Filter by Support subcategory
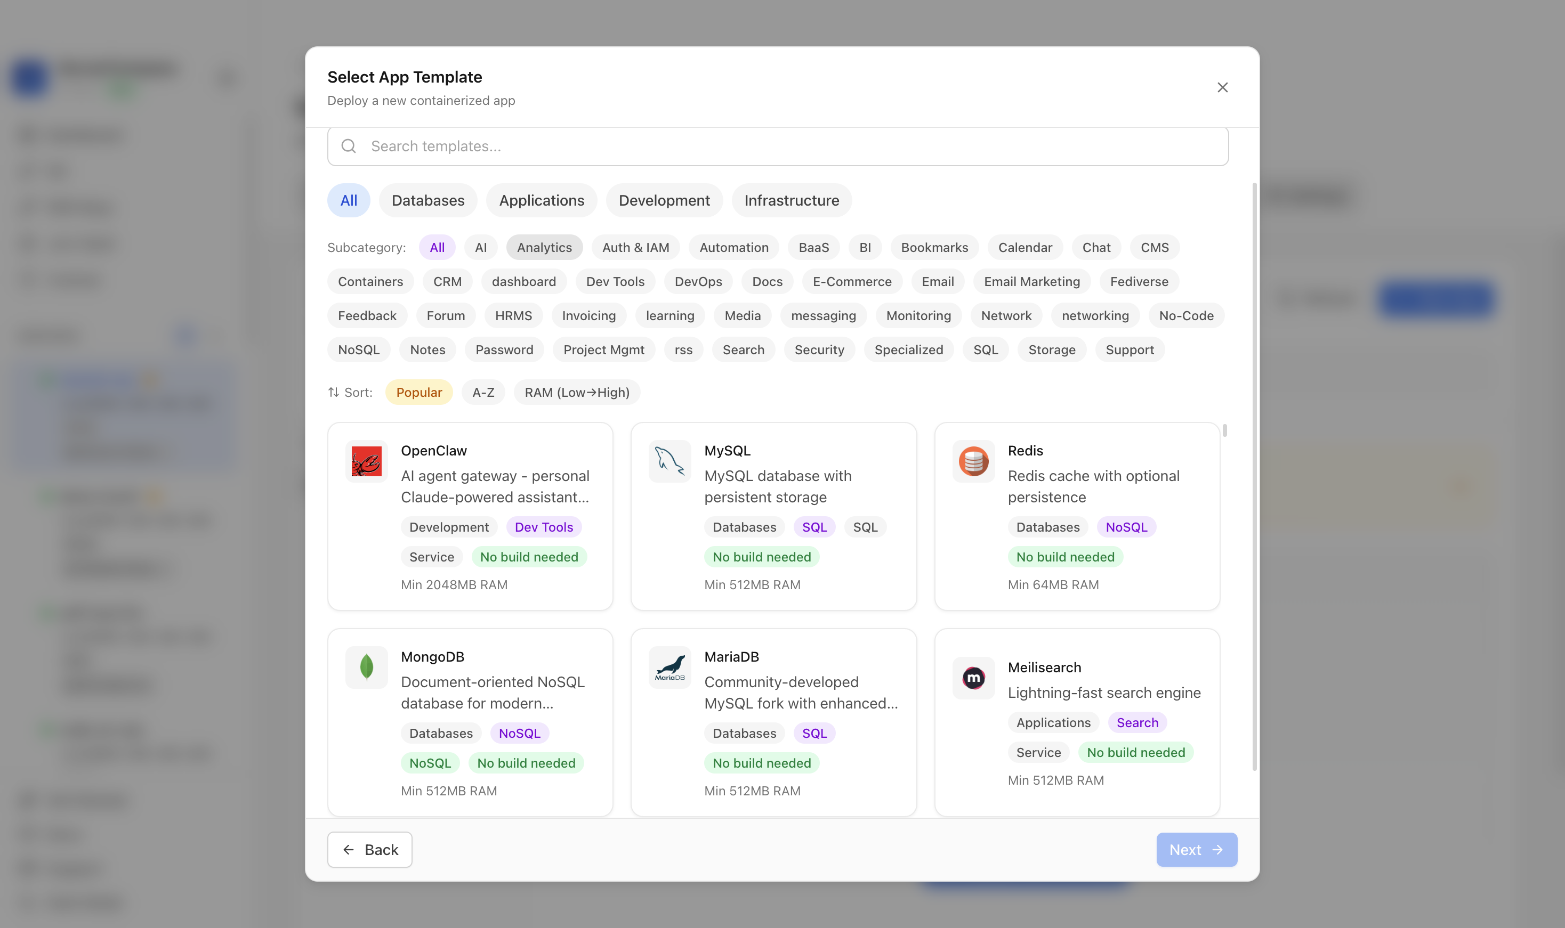This screenshot has height=928, width=1565. click(x=1129, y=349)
